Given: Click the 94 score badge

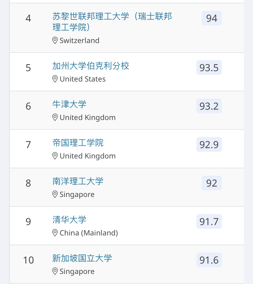Looking at the screenshot, I should [x=211, y=18].
